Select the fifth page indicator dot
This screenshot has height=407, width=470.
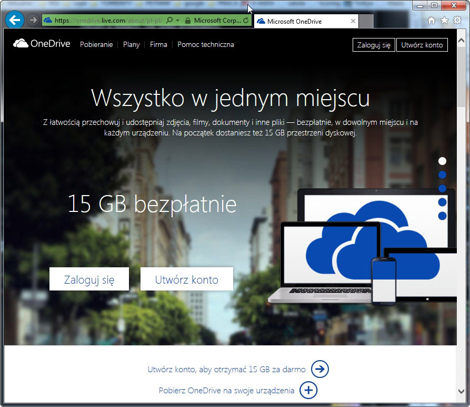pyautogui.click(x=442, y=216)
